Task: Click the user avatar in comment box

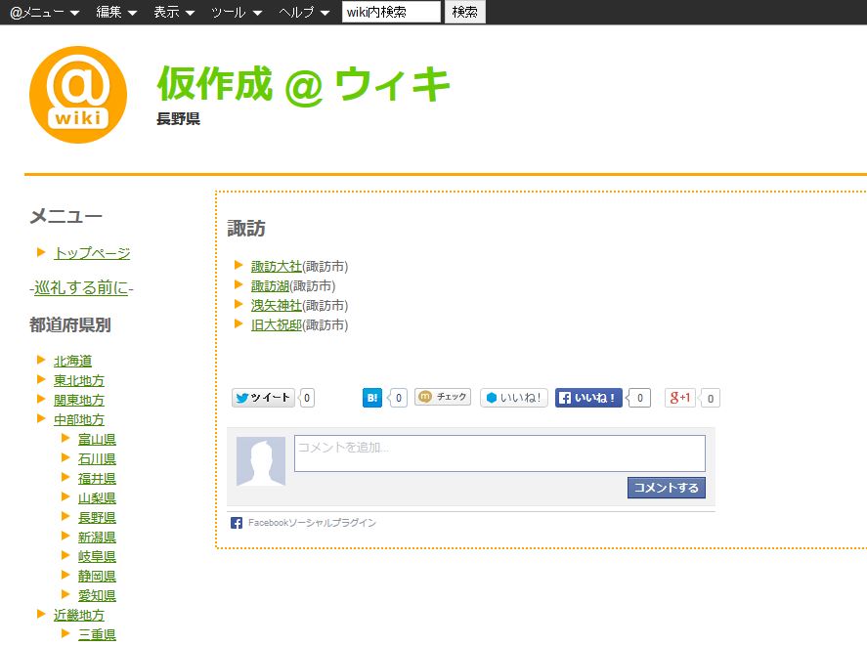Action: click(x=261, y=461)
